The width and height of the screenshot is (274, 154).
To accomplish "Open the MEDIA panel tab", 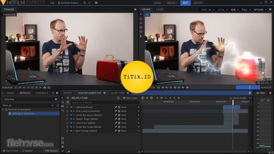I will pyautogui.click(x=10, y=93).
